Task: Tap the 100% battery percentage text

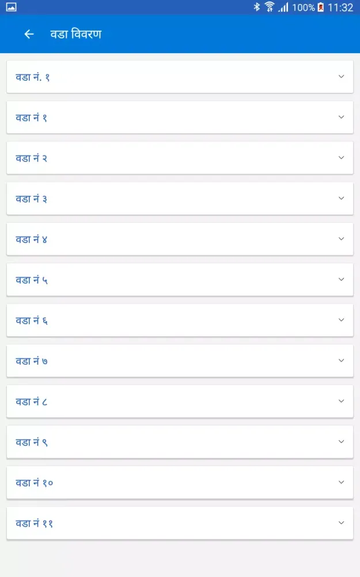Action: tap(303, 8)
